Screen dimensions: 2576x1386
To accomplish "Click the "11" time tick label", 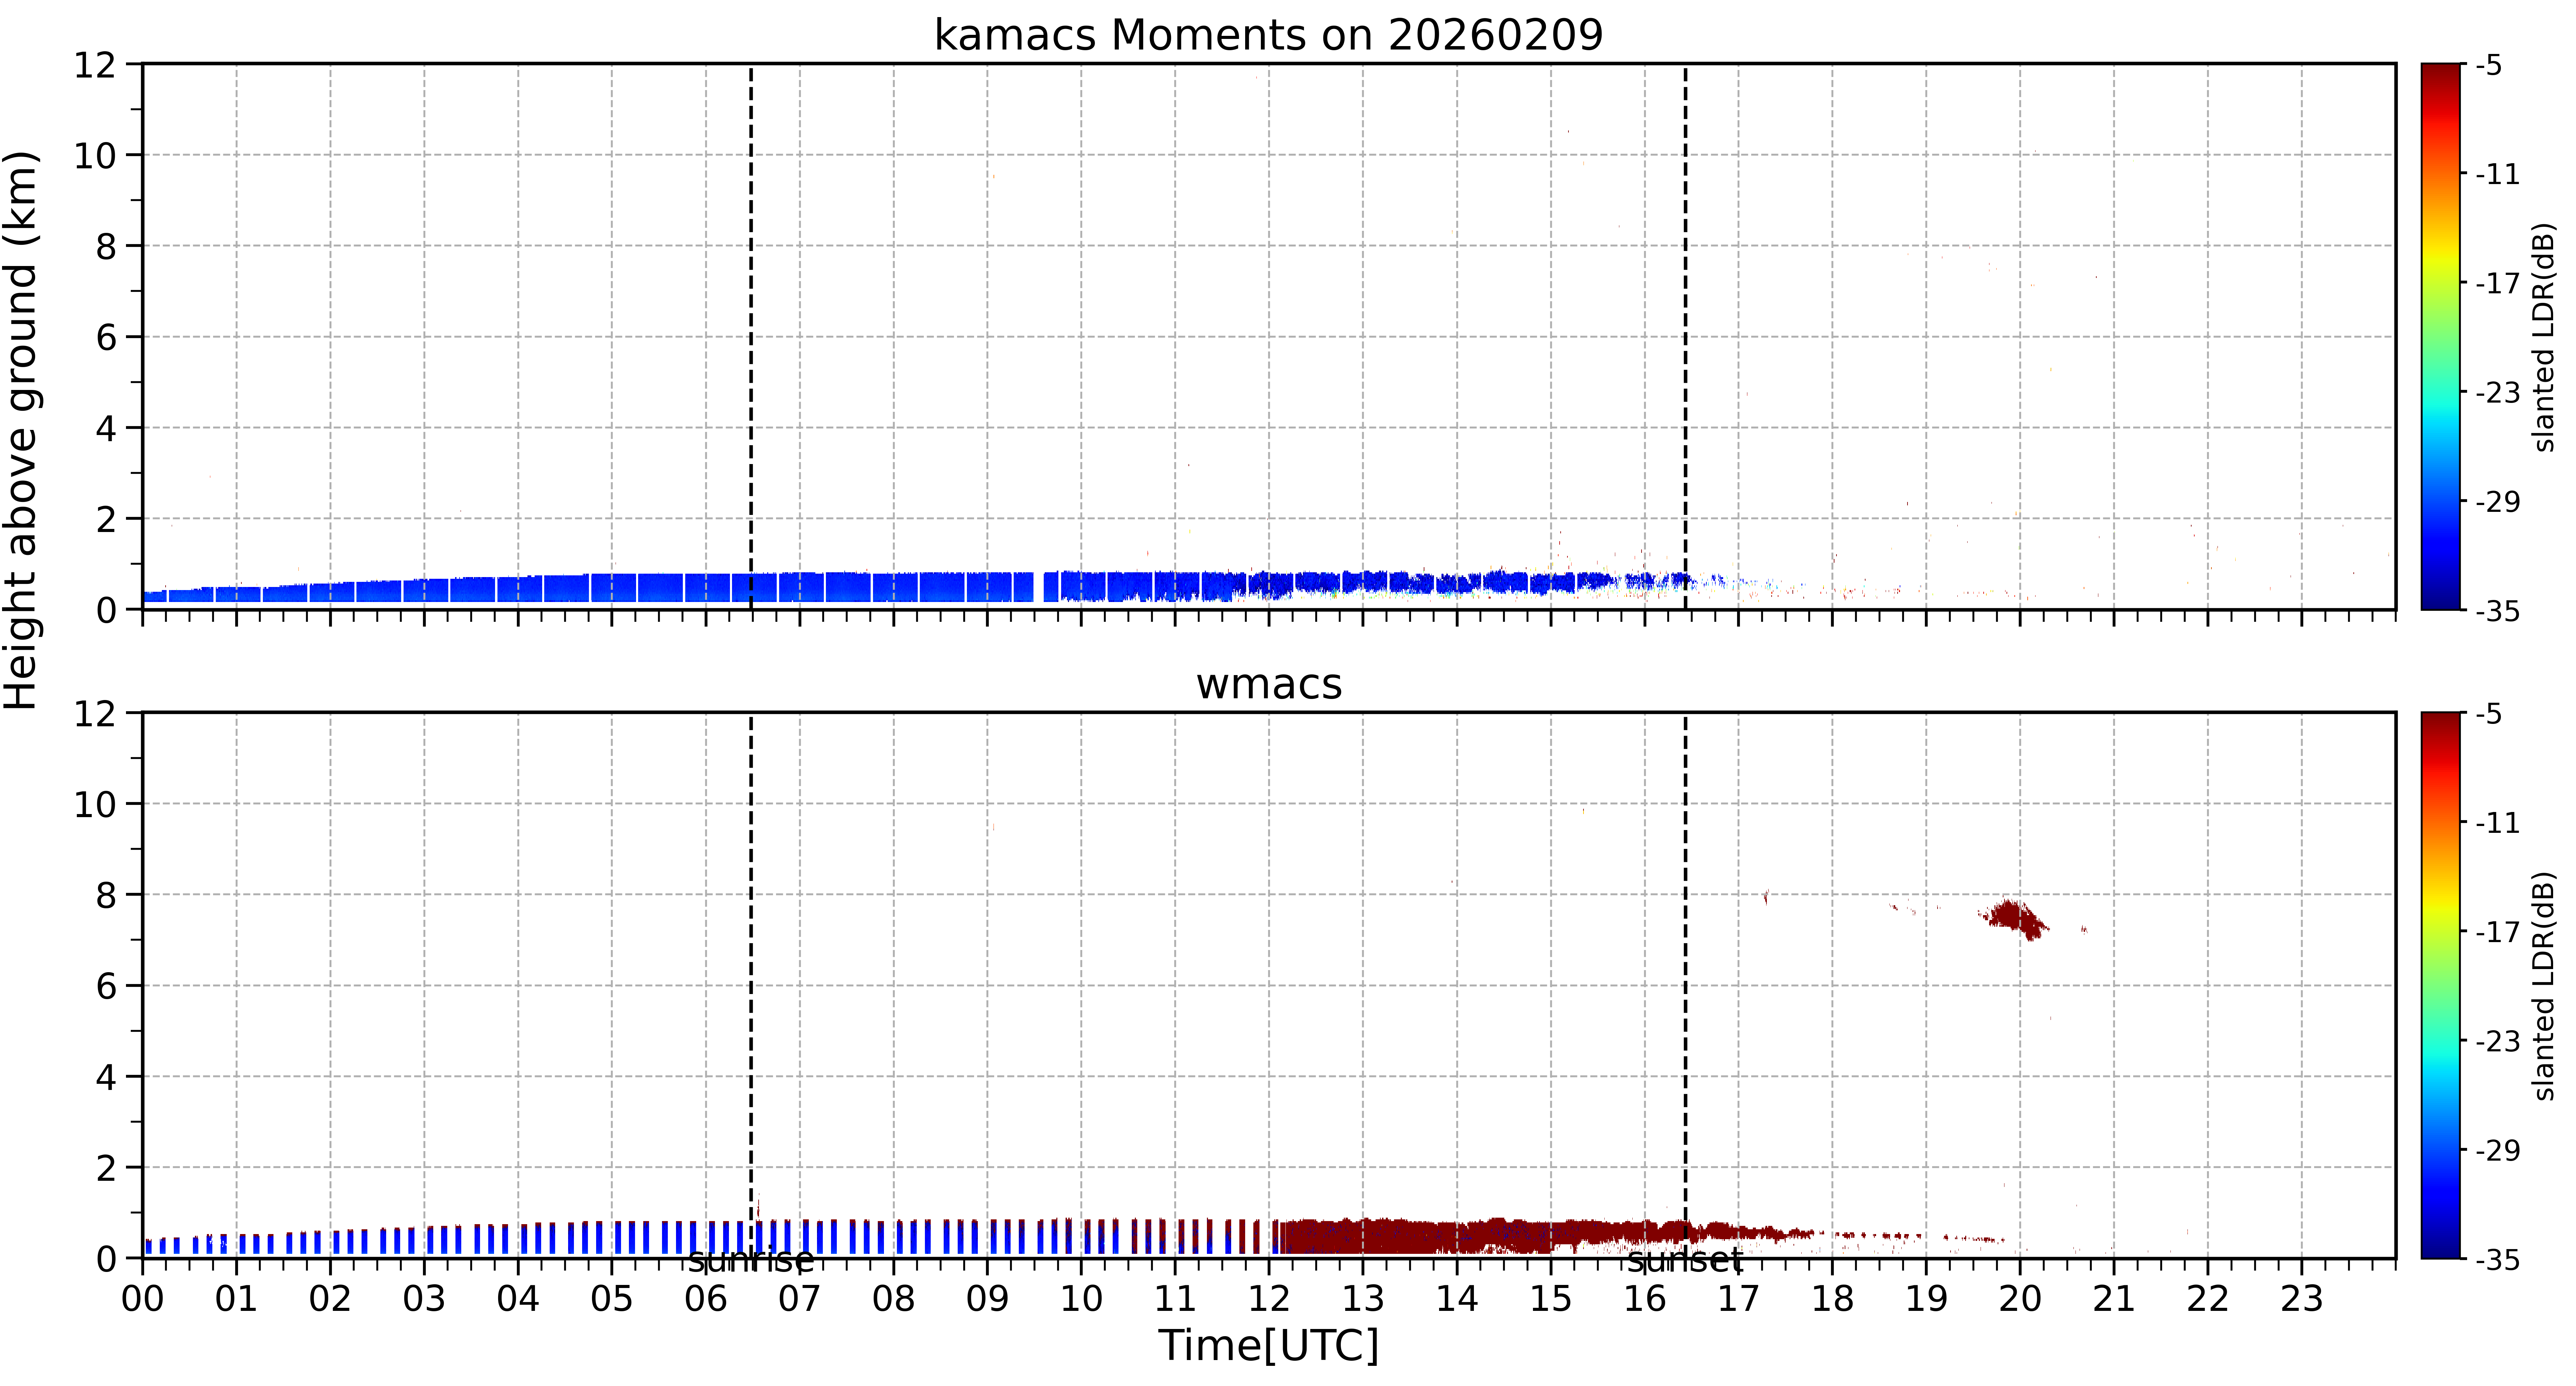I will point(1175,1299).
